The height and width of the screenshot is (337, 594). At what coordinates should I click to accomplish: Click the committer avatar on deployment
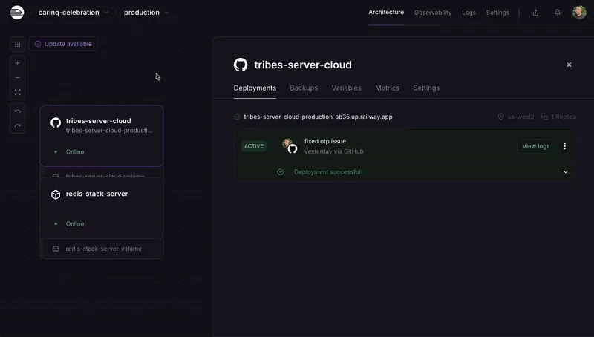pyautogui.click(x=287, y=143)
